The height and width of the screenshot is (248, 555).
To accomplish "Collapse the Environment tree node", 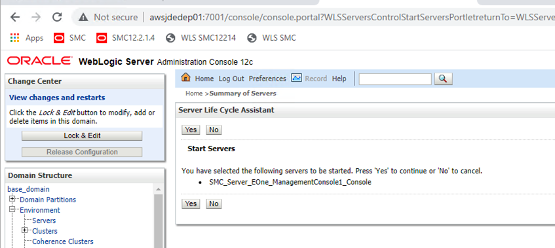I will coord(12,209).
